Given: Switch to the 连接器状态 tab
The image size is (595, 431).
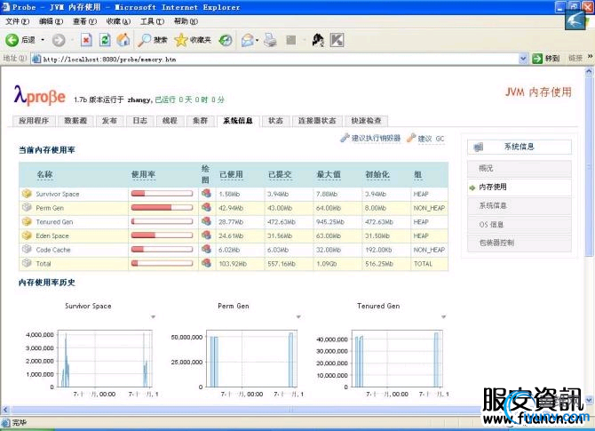Looking at the screenshot, I should (317, 121).
